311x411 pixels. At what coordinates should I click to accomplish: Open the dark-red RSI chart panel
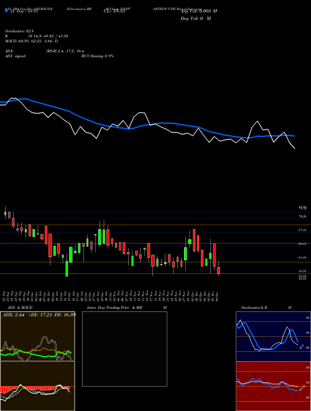[x=273, y=386]
